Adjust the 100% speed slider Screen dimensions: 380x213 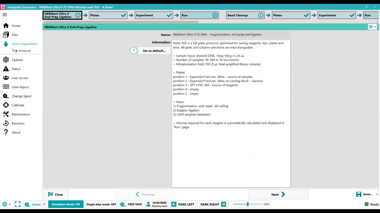coord(248,204)
